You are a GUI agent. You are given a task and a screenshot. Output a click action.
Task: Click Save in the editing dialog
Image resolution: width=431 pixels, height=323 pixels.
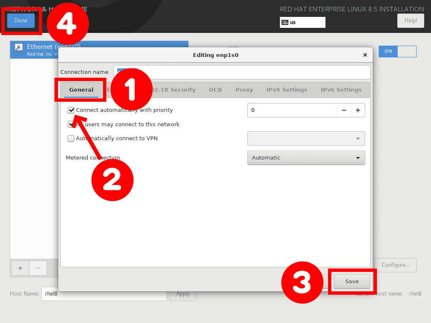352,282
